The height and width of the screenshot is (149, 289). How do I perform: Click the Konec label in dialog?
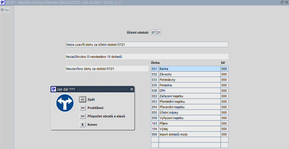click(92, 125)
